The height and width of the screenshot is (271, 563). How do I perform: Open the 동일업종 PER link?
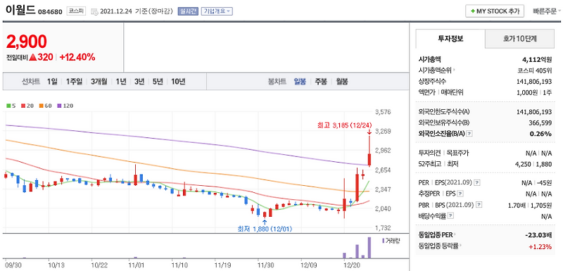[x=436, y=235]
